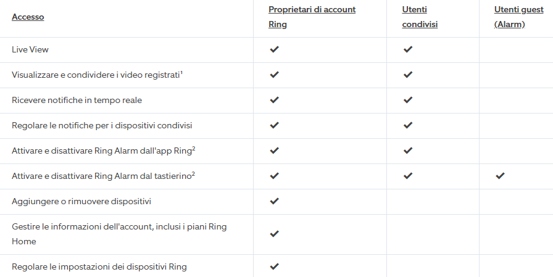Click the Gestire le informazioni dell'account checkmark
553x277 pixels.
click(274, 234)
